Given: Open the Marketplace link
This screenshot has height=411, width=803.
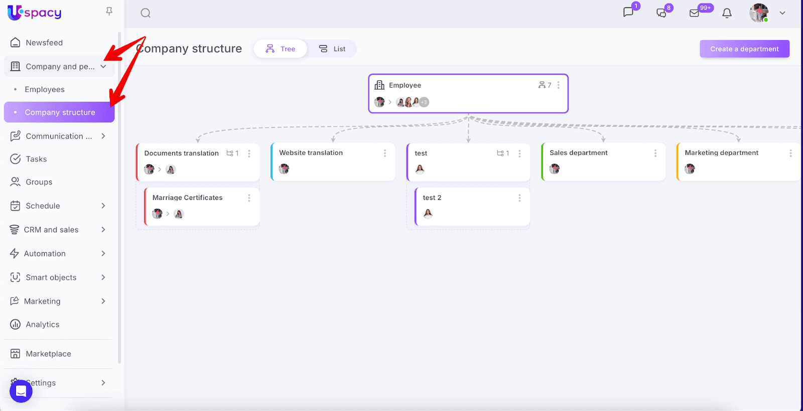Looking at the screenshot, I should pos(48,354).
